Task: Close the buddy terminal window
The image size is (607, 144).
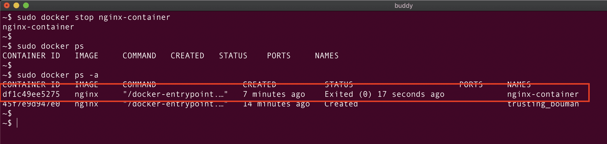Action: [7, 5]
